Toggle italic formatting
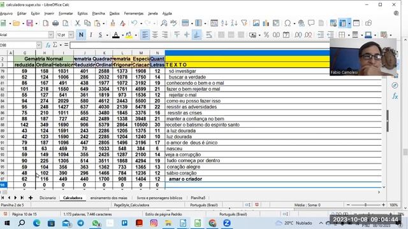 (x=91, y=35)
